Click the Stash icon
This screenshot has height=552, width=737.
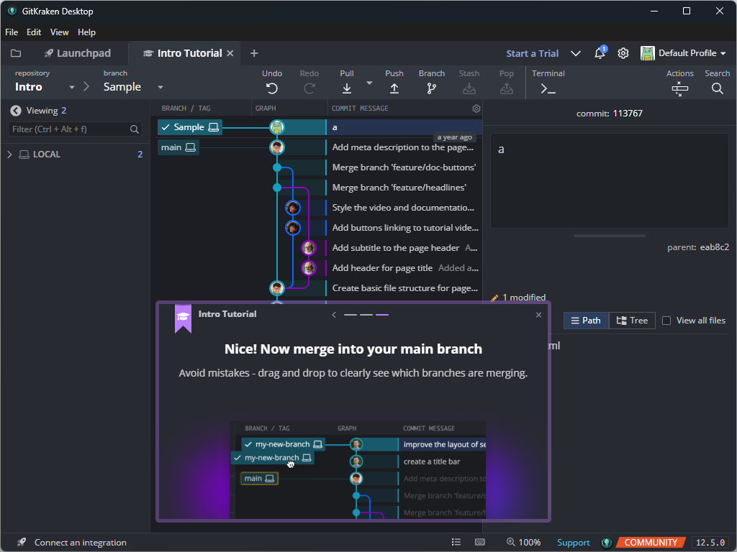(469, 88)
